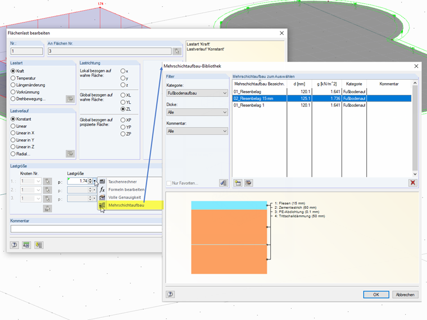Click the Taschenrechner calculator icon
This screenshot has height=320, width=427.
102,181
